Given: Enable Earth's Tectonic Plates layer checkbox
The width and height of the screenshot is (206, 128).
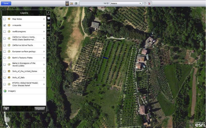Looking at the screenshot, I should tap(5, 58).
